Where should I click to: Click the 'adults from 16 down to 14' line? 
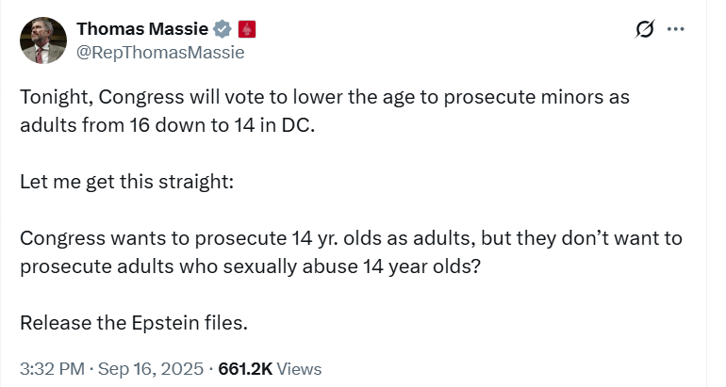pyautogui.click(x=167, y=125)
